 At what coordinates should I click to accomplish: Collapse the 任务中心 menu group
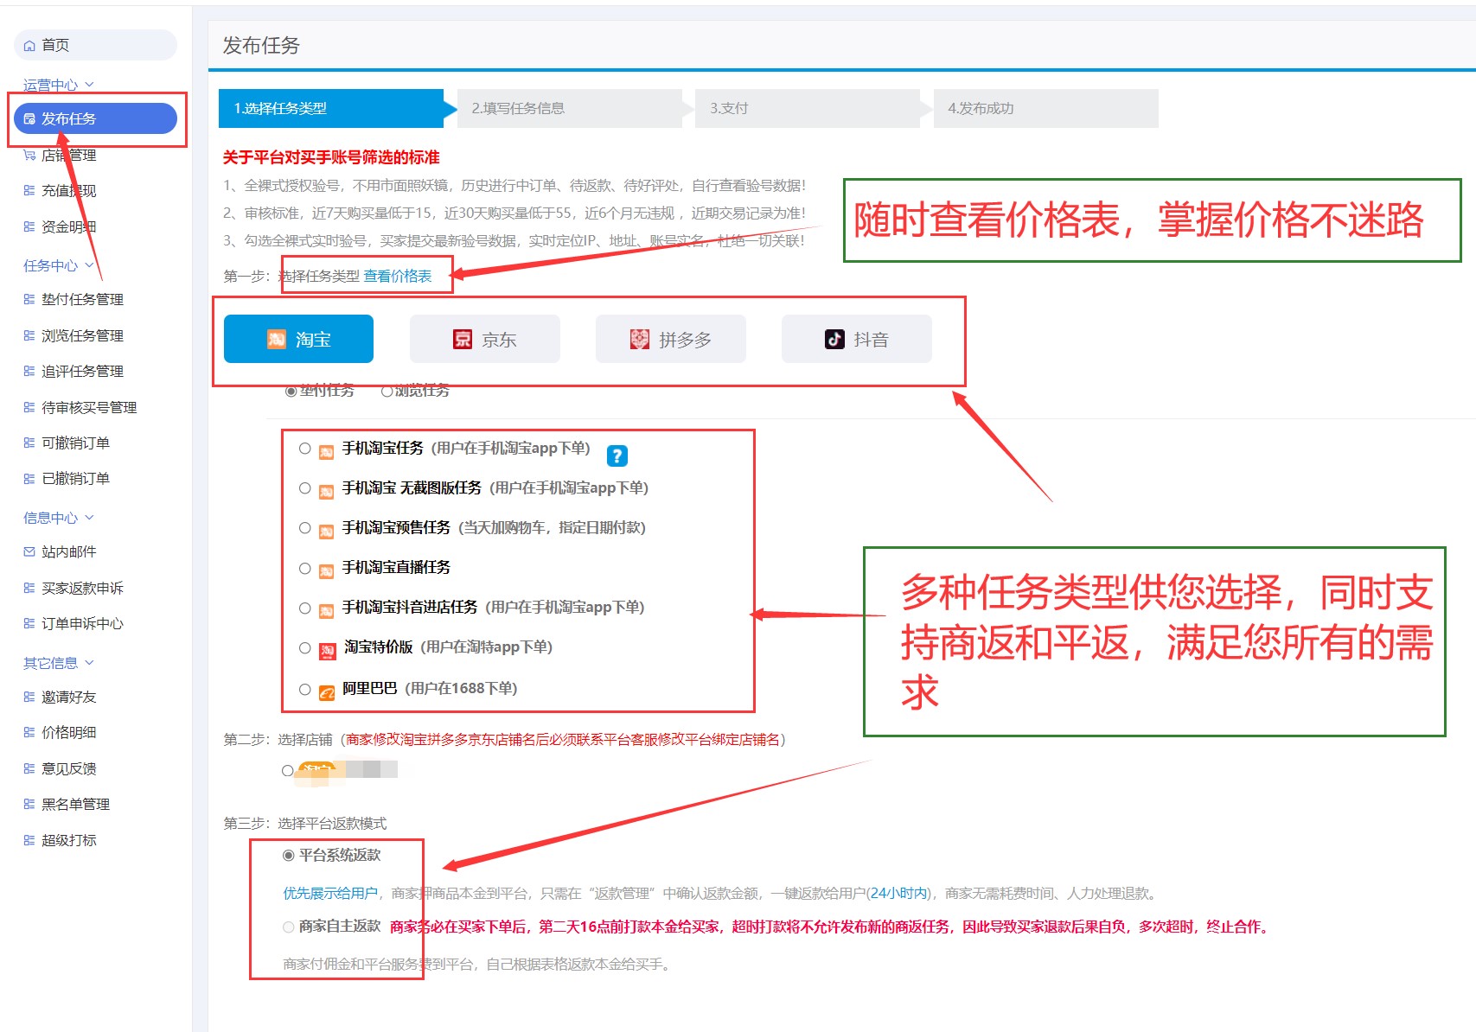click(59, 265)
